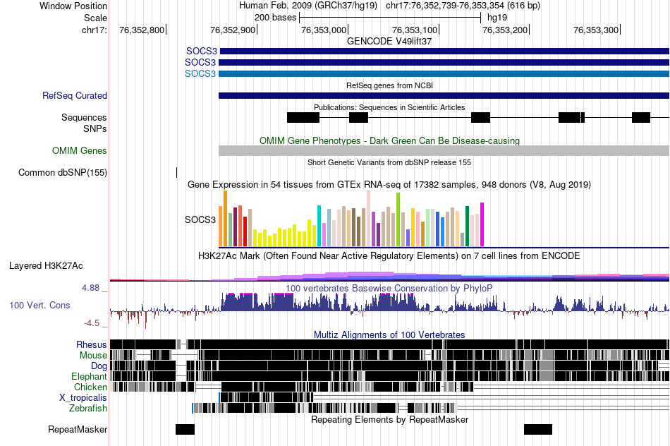Click the Zebrafish alignment row blocks
The width and height of the screenshot is (670, 446).
click(324, 408)
